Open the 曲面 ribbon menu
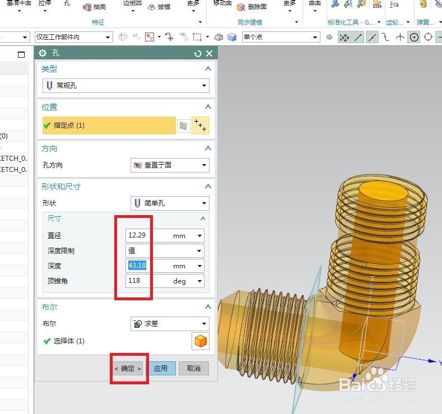 coord(315,6)
